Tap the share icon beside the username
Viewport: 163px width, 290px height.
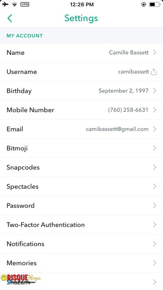154,72
